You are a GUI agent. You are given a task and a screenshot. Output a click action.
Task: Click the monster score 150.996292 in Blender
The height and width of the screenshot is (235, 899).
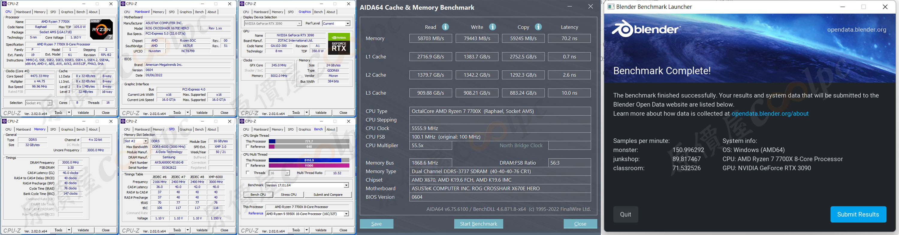pos(688,150)
